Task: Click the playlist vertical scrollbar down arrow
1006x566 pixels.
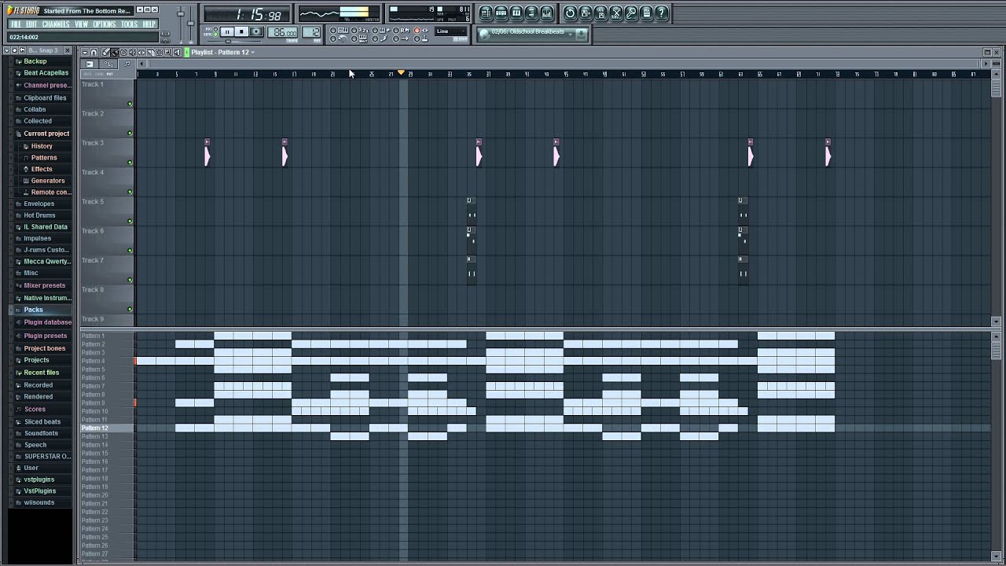Action: (x=997, y=322)
